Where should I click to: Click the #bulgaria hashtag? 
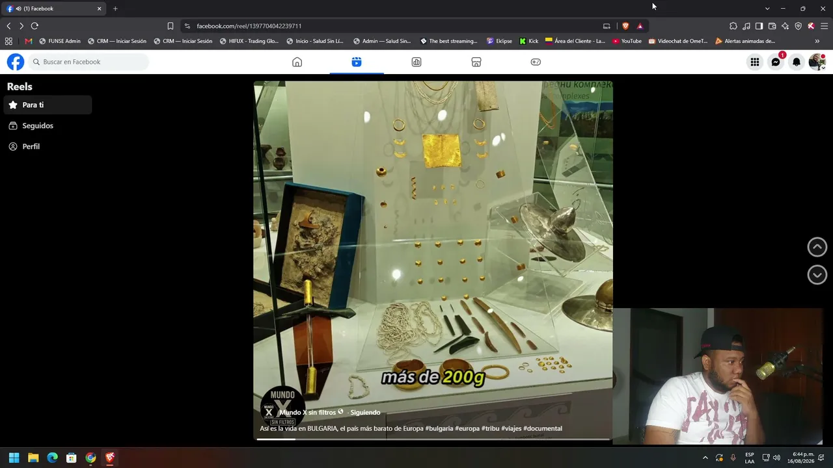coord(439,428)
